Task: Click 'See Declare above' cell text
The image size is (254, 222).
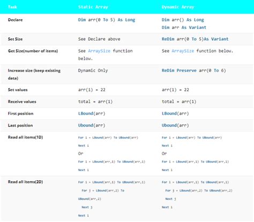Action: (x=99, y=39)
